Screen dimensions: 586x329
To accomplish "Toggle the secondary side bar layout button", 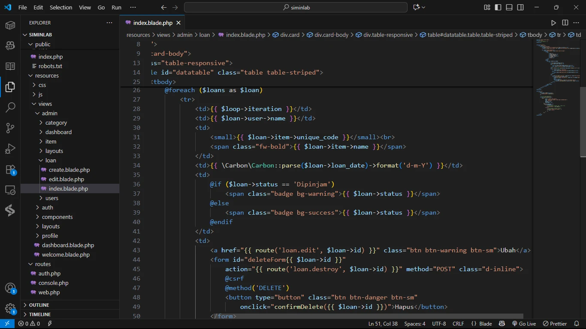I will click(520, 7).
